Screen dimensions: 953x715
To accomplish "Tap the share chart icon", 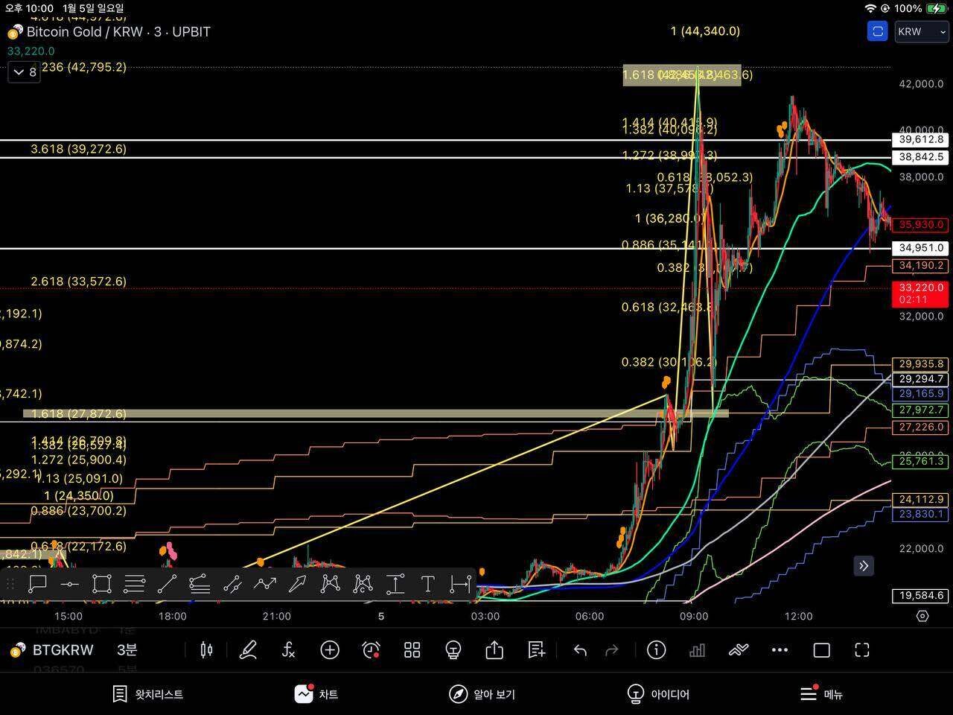I will point(494,650).
